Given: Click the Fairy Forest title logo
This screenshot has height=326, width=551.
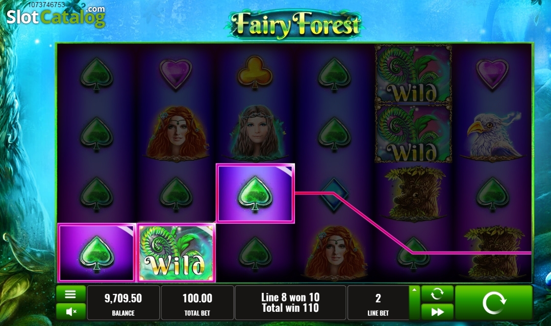Looking at the screenshot, I should click(x=295, y=24).
